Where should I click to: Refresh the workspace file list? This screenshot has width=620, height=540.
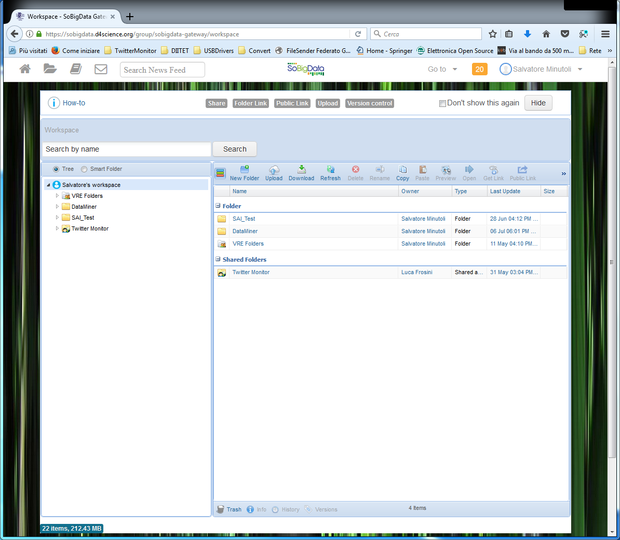coord(330,173)
